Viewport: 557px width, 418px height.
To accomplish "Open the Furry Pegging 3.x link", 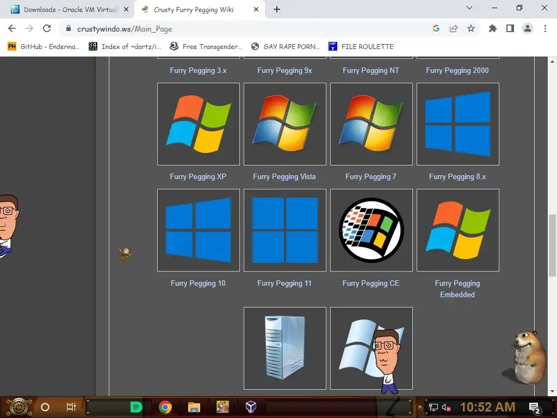I will (198, 70).
